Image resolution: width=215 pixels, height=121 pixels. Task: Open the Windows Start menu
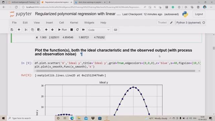pyautogui.click(x=3, y=118)
